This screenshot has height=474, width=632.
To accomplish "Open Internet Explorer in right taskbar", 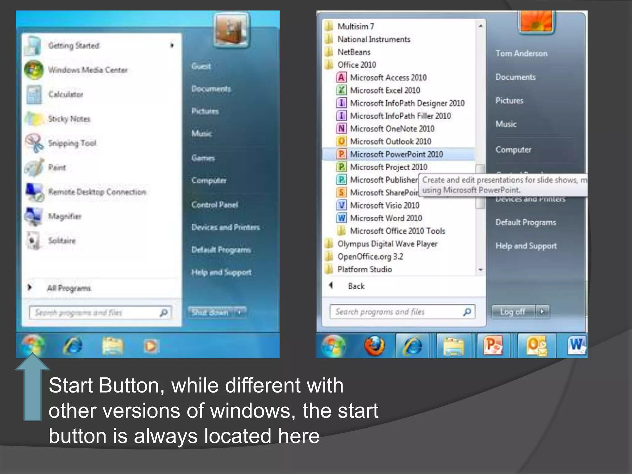I will coord(413,346).
